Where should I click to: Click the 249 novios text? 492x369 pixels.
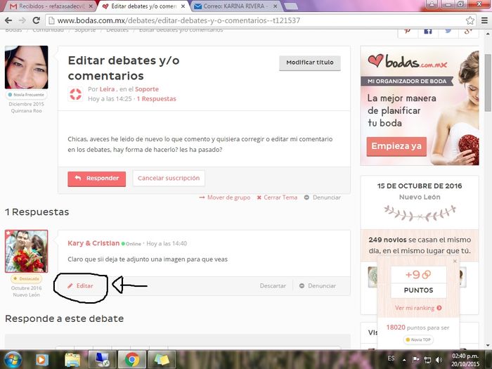point(388,240)
